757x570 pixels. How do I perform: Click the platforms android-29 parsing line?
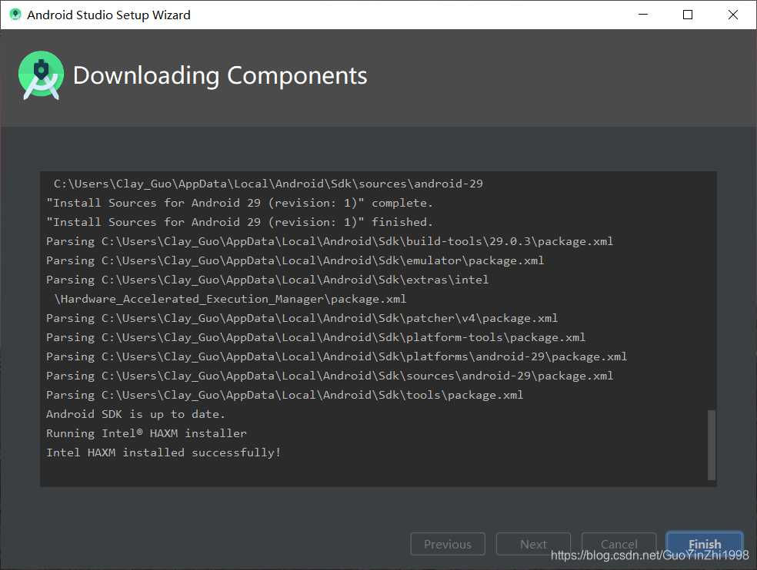[x=335, y=356]
